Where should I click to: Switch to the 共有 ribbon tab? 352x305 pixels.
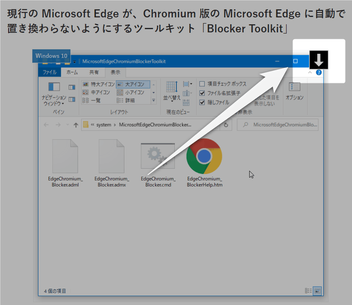94,72
